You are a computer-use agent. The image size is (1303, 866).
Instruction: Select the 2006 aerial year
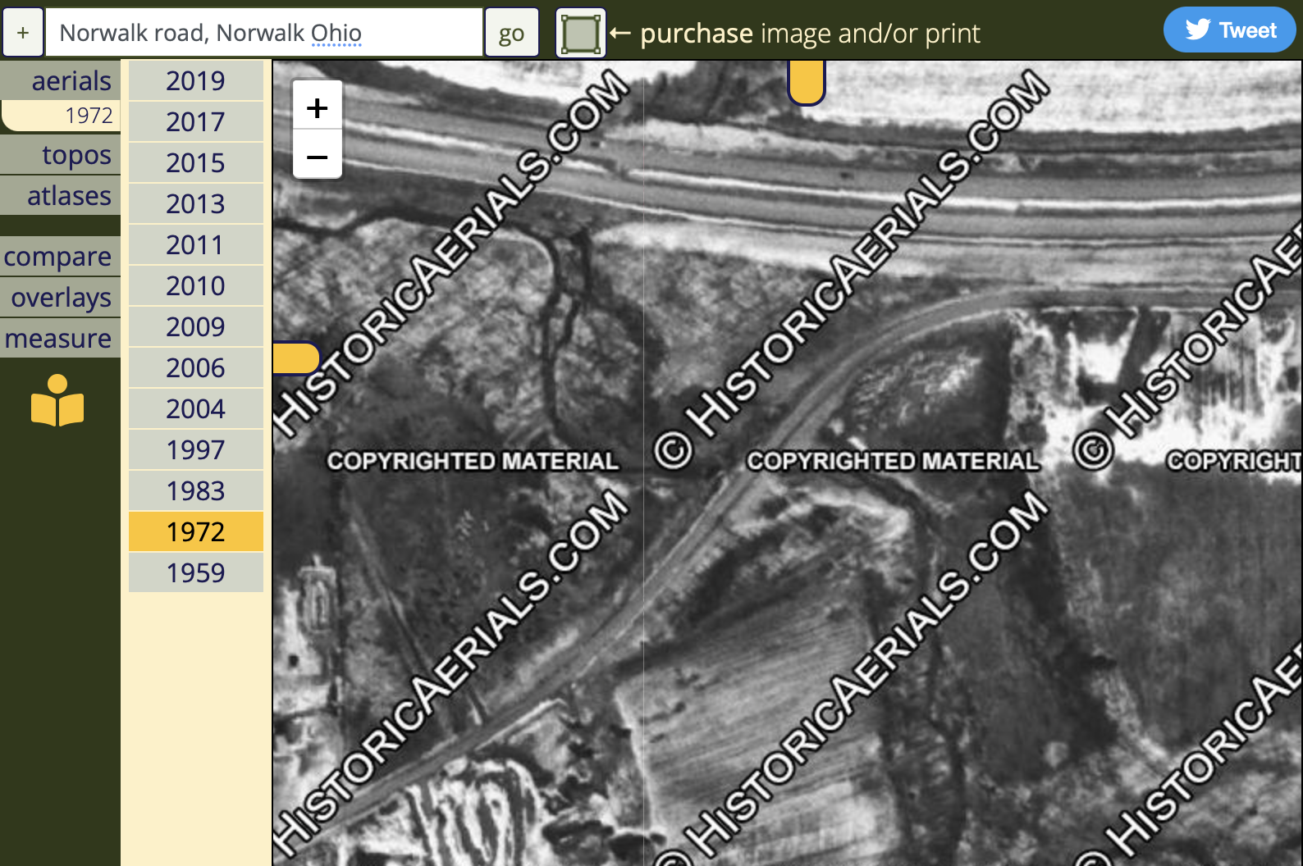click(196, 367)
